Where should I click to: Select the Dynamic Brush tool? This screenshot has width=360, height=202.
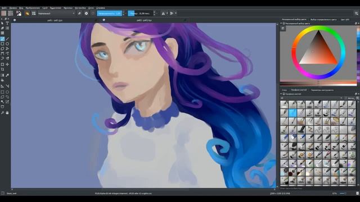2,58
